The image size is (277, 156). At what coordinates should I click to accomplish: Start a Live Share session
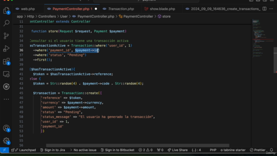tap(177, 150)
